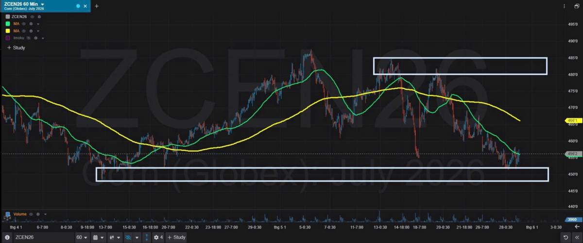Open the ZCEN26 60 Min tab dropdown arrow
Viewport: 583px width, 243px height.
click(43, 4)
